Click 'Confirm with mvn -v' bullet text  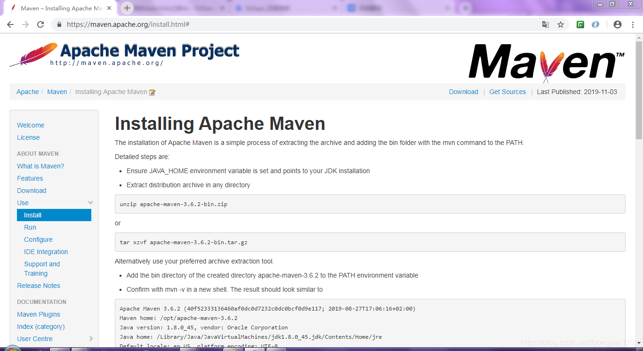(x=225, y=289)
